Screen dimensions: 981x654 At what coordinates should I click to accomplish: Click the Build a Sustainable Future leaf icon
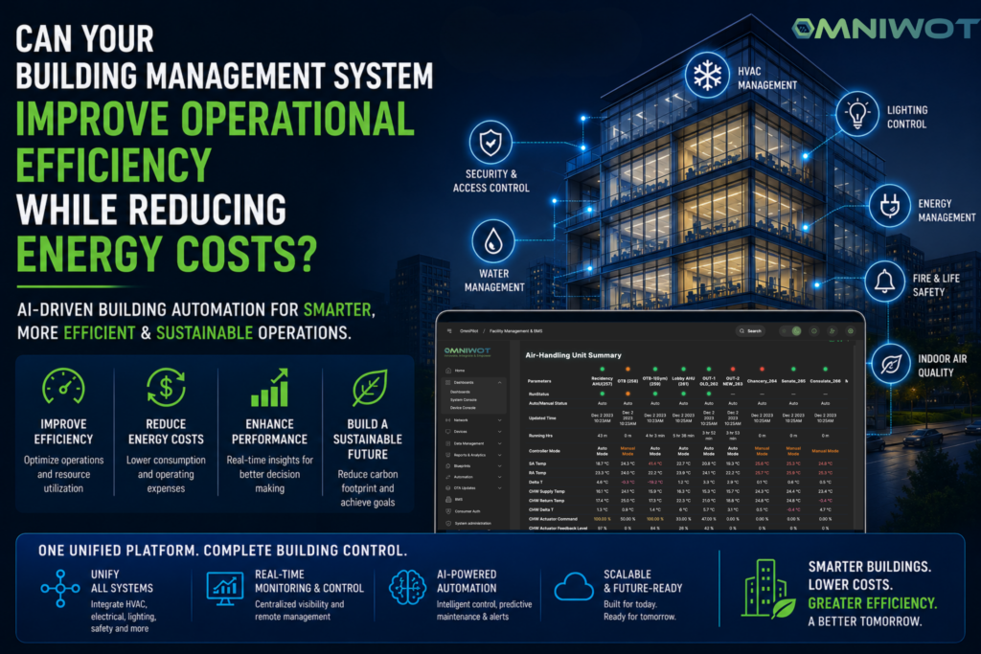pos(369,387)
